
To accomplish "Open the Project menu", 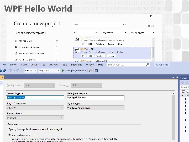I will coord(14,65).
